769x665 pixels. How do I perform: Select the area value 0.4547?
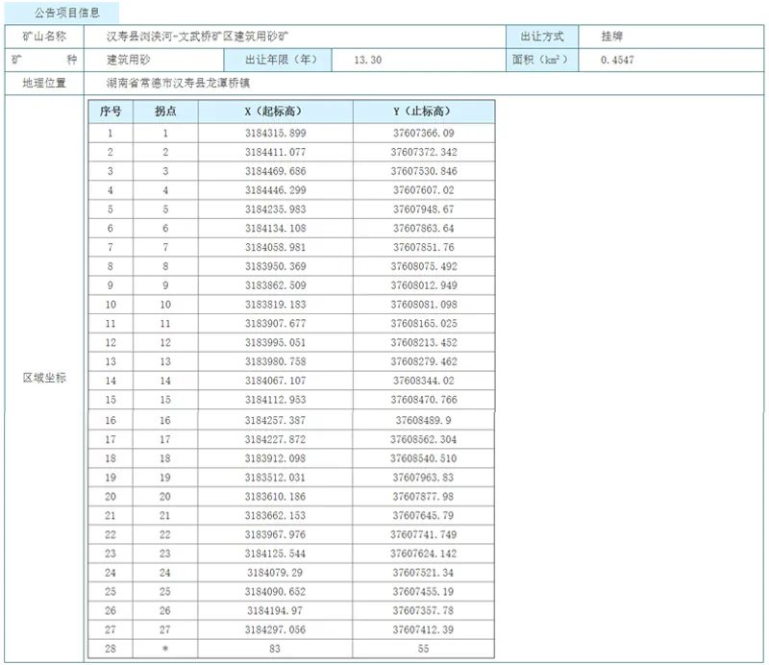click(x=616, y=60)
